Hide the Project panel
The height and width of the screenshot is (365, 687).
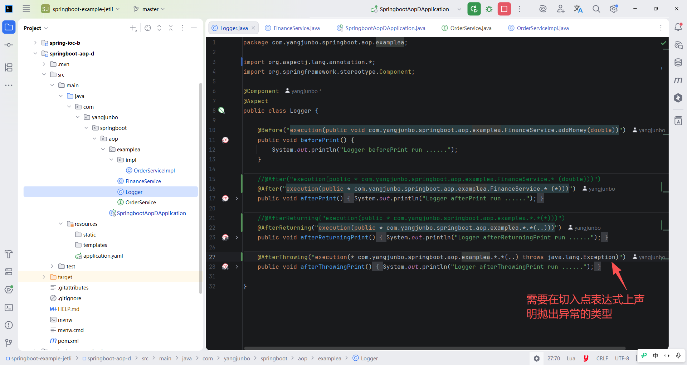194,28
